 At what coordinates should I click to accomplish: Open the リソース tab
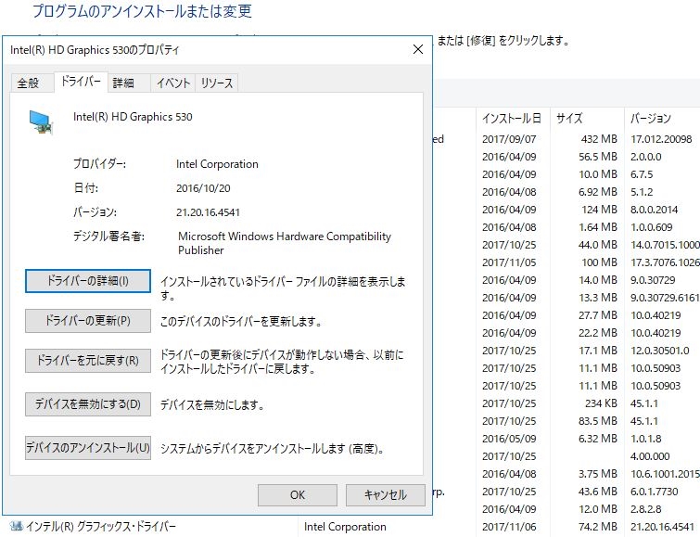pyautogui.click(x=217, y=83)
